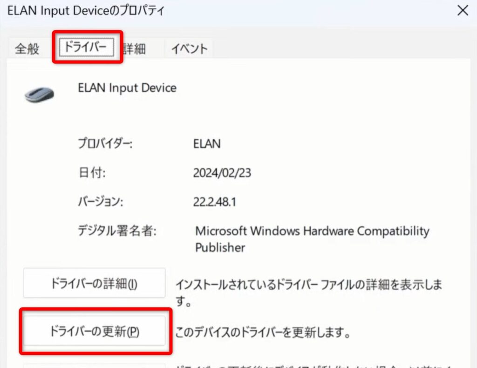This screenshot has width=477, height=368.
Task: Click the デジタル署名者 label
Action: tap(117, 231)
